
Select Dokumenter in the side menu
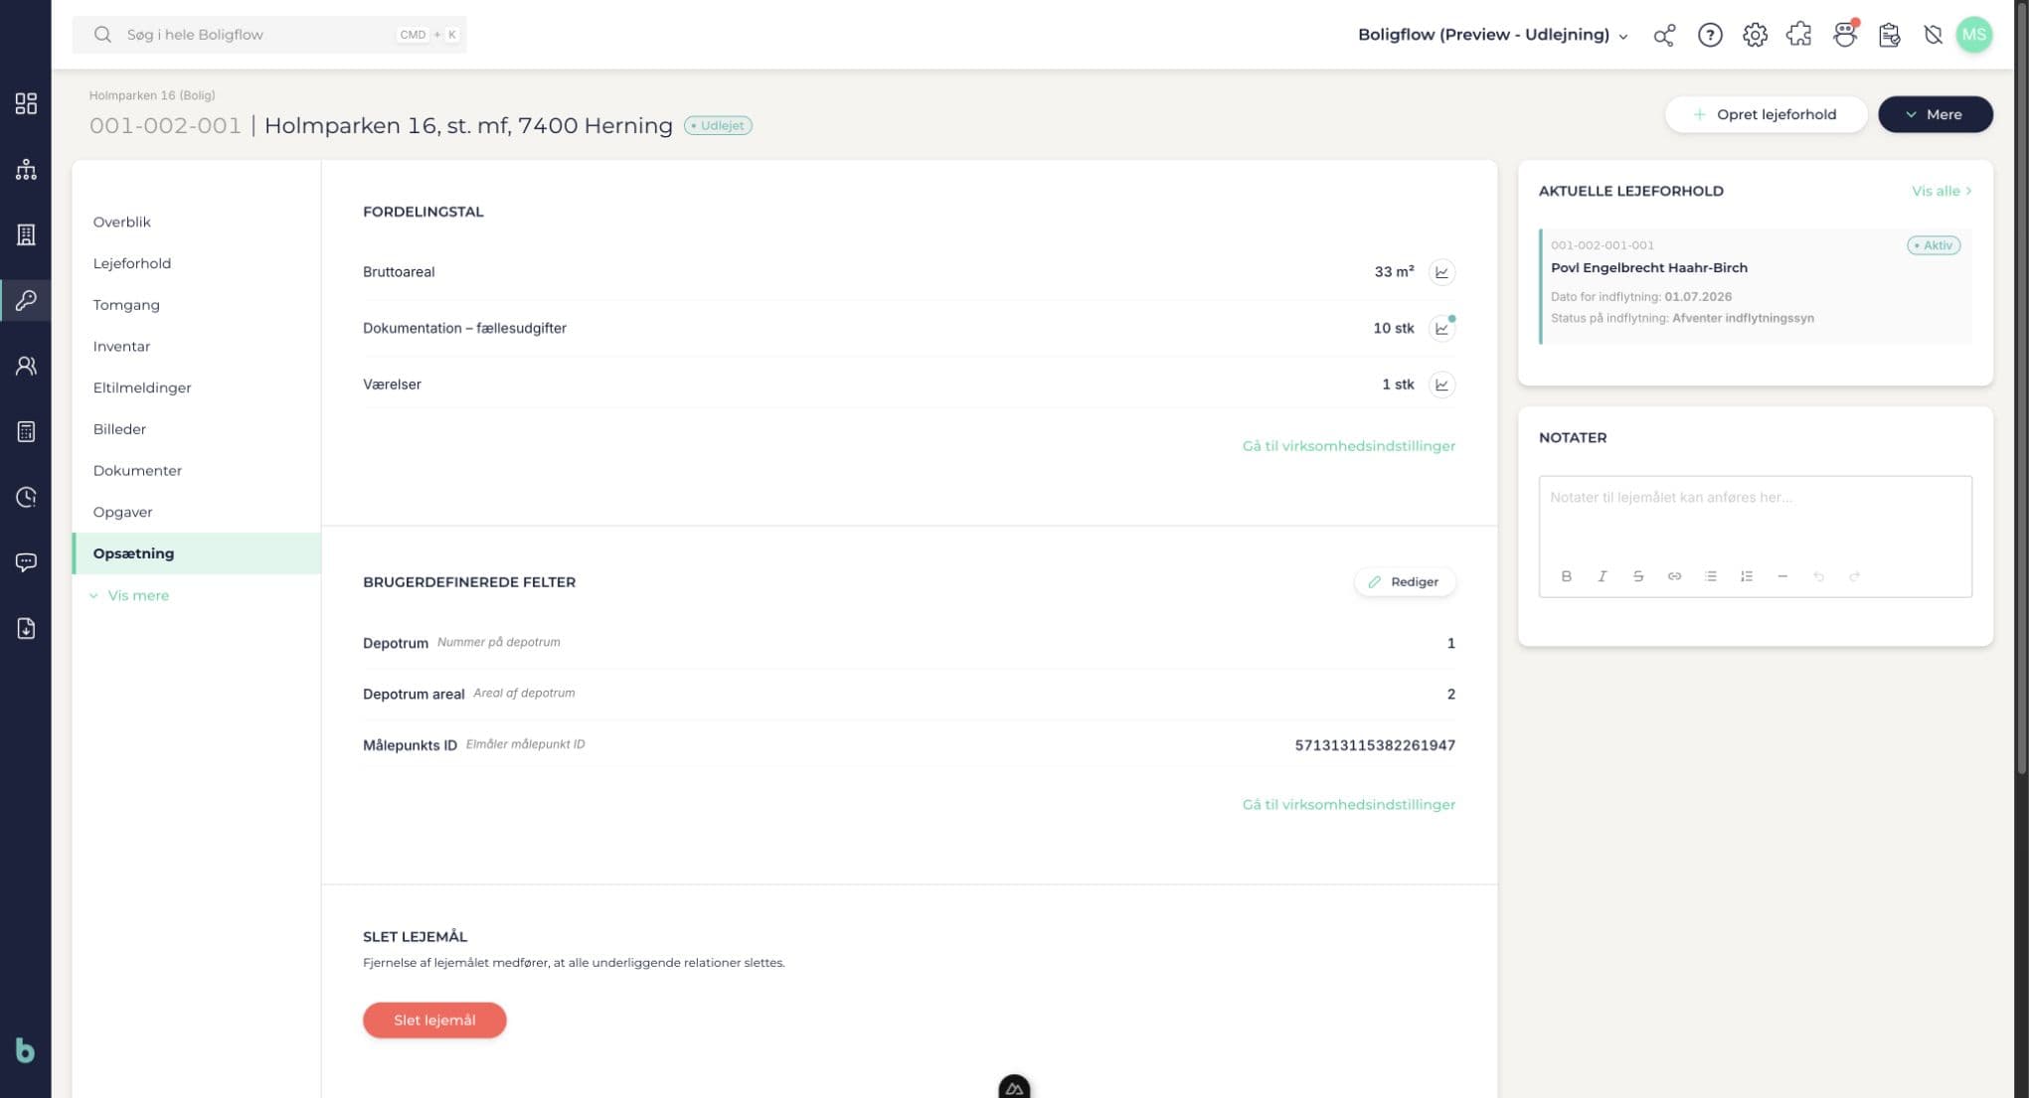[x=137, y=471]
